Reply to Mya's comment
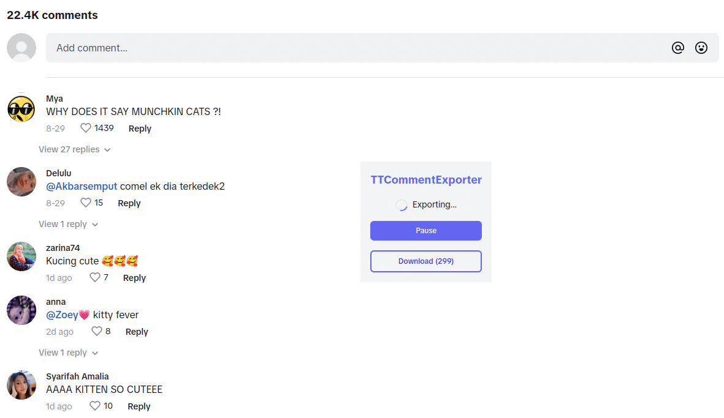 tap(140, 129)
